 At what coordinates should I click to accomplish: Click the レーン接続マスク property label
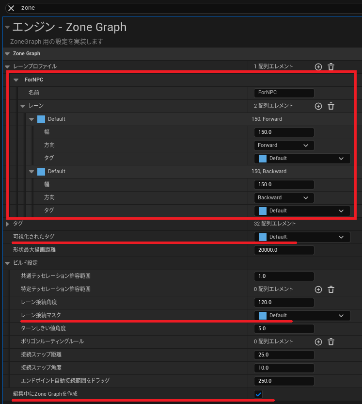point(41,315)
